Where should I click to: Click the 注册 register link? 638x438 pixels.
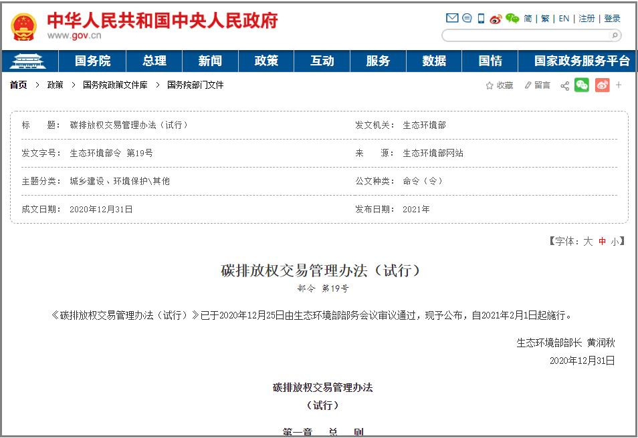pyautogui.click(x=587, y=19)
